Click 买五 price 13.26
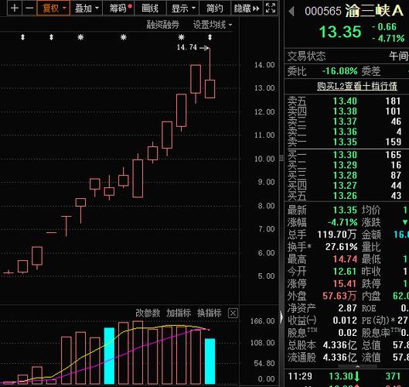The height and width of the screenshot is (387, 409). click(345, 196)
